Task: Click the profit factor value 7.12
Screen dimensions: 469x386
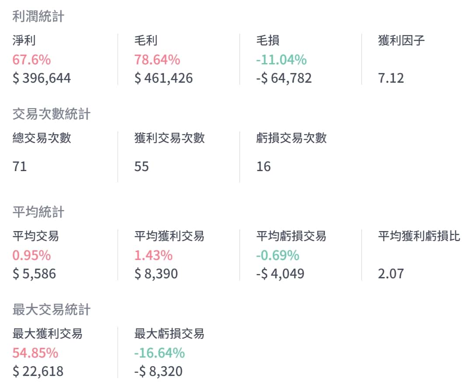Action: (x=391, y=78)
